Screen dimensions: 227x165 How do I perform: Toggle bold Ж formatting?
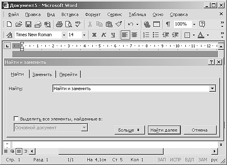click(94, 35)
